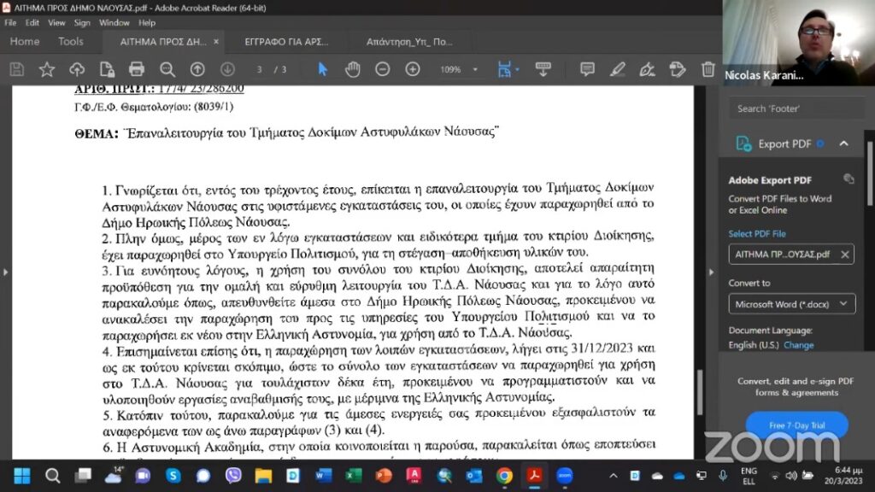The image size is (875, 492).
Task: Select the Hand pan tool
Action: click(x=352, y=69)
